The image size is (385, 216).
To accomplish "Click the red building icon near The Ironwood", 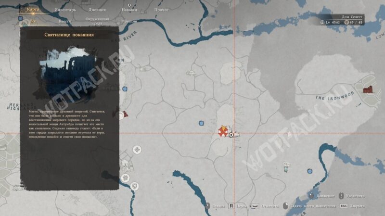I will point(369,89).
